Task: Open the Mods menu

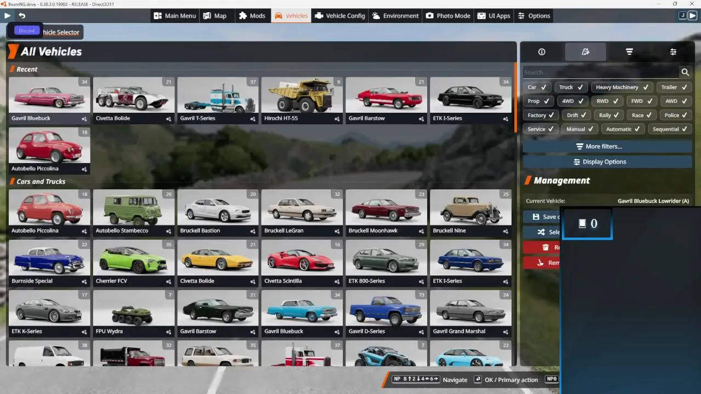Action: [x=252, y=16]
